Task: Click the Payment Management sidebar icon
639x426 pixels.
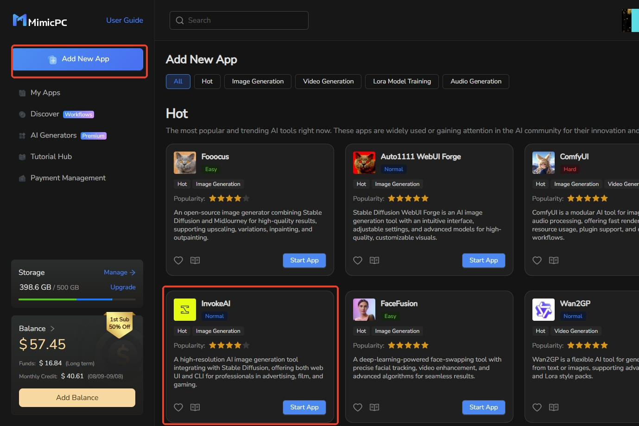Action: pyautogui.click(x=22, y=178)
